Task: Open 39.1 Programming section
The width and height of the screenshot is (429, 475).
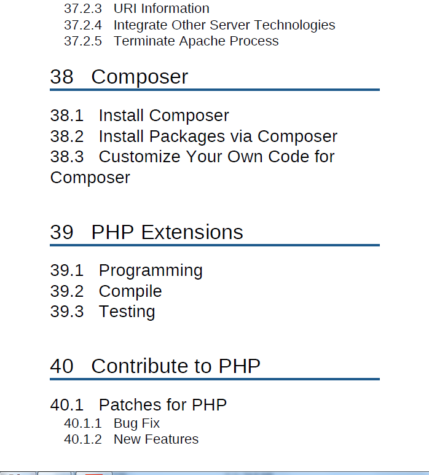Action: 127,270
